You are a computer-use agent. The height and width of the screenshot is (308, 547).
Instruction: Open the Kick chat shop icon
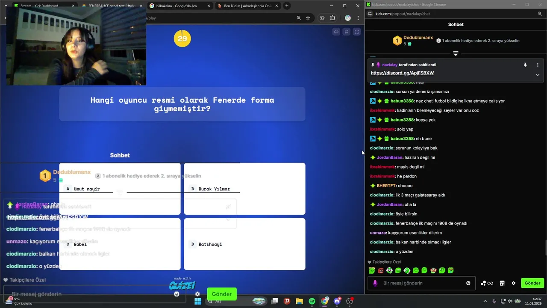click(502, 283)
